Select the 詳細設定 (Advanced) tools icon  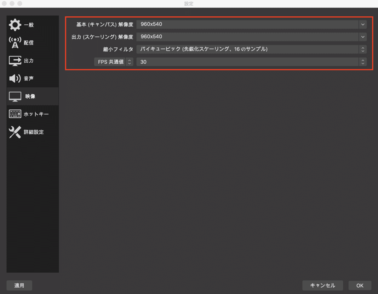[x=14, y=132]
